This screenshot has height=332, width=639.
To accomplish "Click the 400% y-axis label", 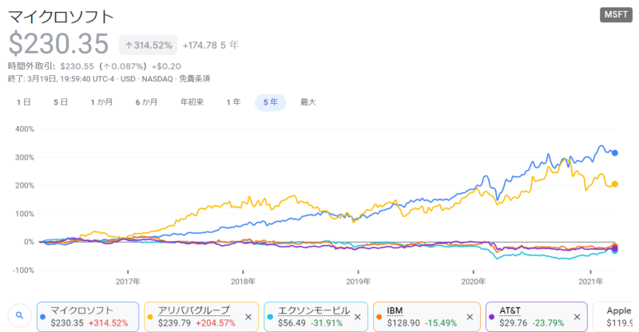I will click(25, 129).
